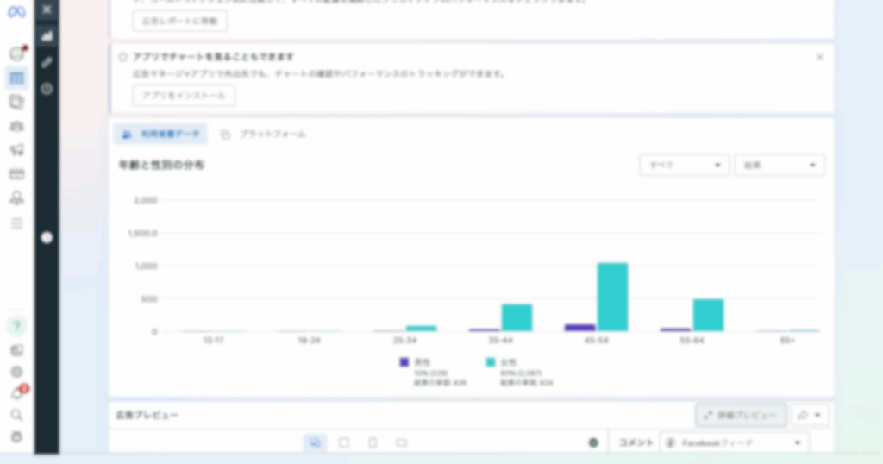Open the clock history icon in dark panel
Viewport: 883px width, 464px height.
coord(47,89)
